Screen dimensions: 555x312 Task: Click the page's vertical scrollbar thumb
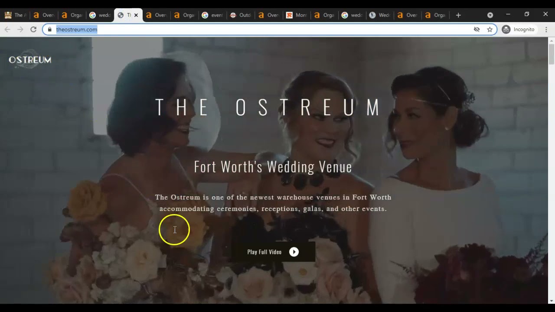pyautogui.click(x=552, y=55)
